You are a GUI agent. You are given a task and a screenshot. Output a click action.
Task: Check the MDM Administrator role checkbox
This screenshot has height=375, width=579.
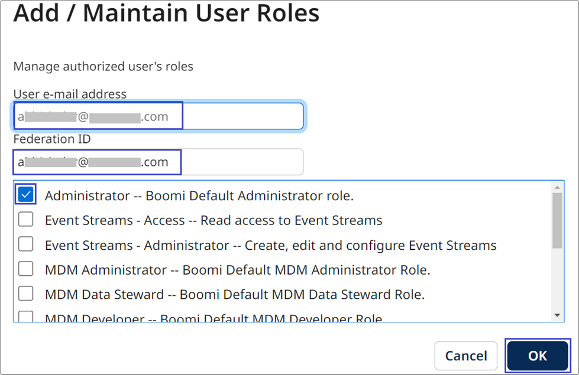click(25, 269)
